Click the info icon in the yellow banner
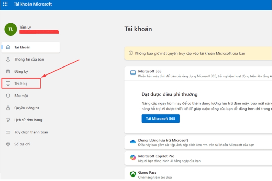The image size is (272, 181). pyautogui.click(x=131, y=53)
